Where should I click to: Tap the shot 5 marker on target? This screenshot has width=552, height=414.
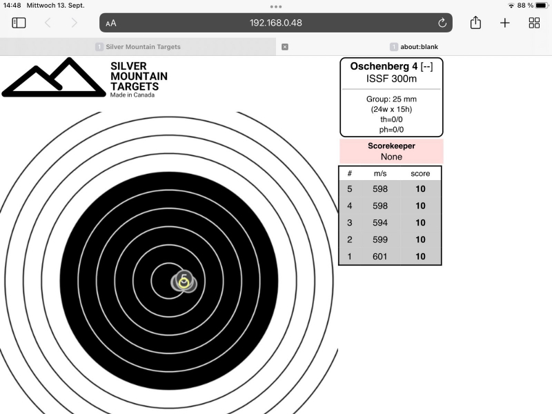tap(184, 280)
